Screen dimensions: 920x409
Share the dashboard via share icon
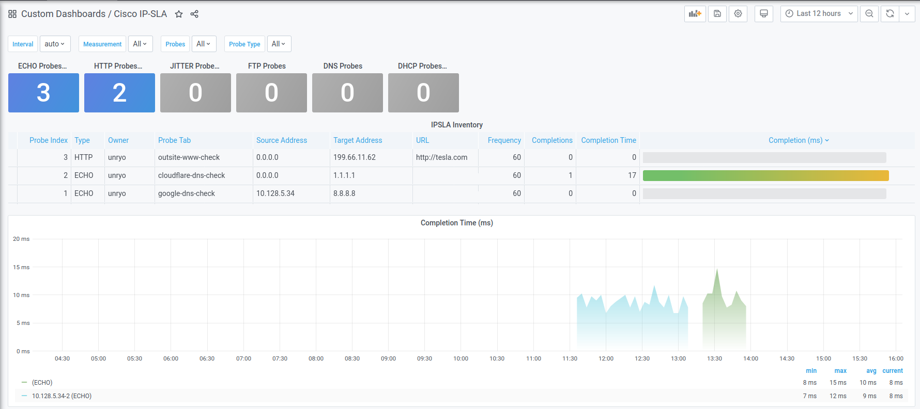click(x=194, y=14)
